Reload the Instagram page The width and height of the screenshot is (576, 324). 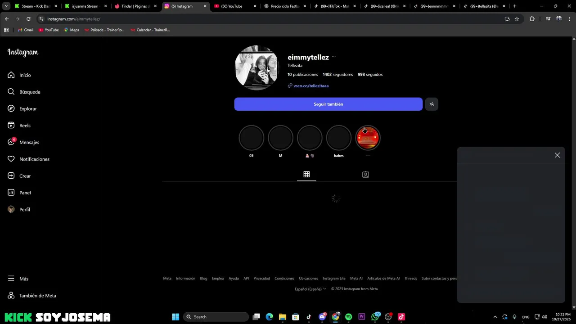(28, 19)
